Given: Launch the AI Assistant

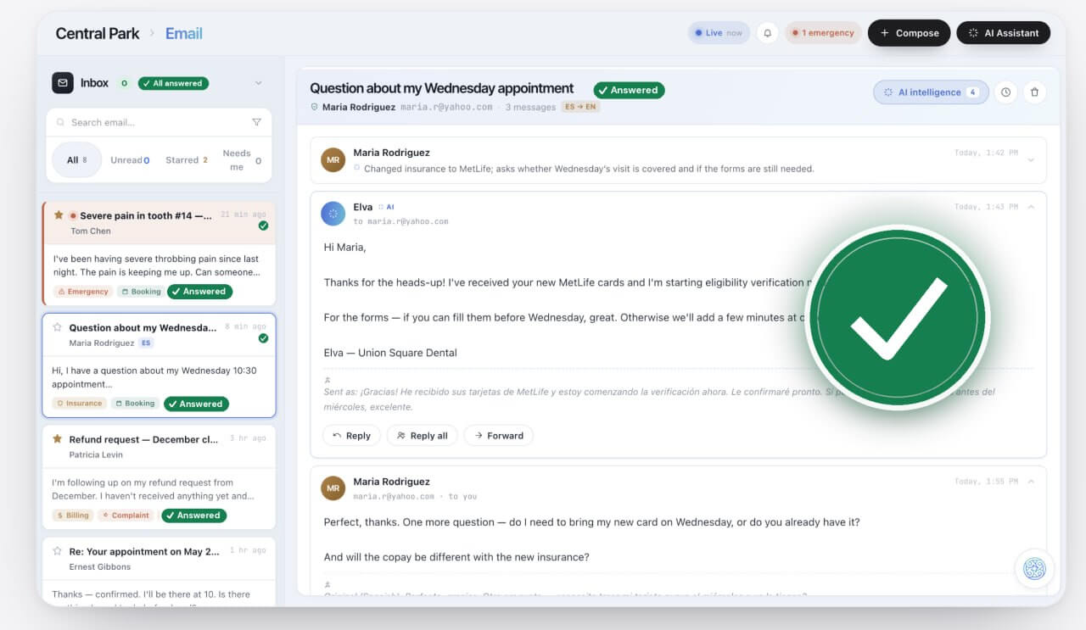Looking at the screenshot, I should (1003, 33).
